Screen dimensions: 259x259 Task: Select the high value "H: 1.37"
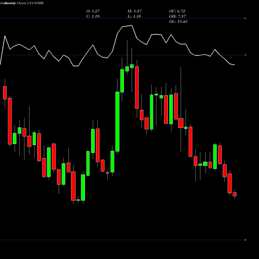135,11
